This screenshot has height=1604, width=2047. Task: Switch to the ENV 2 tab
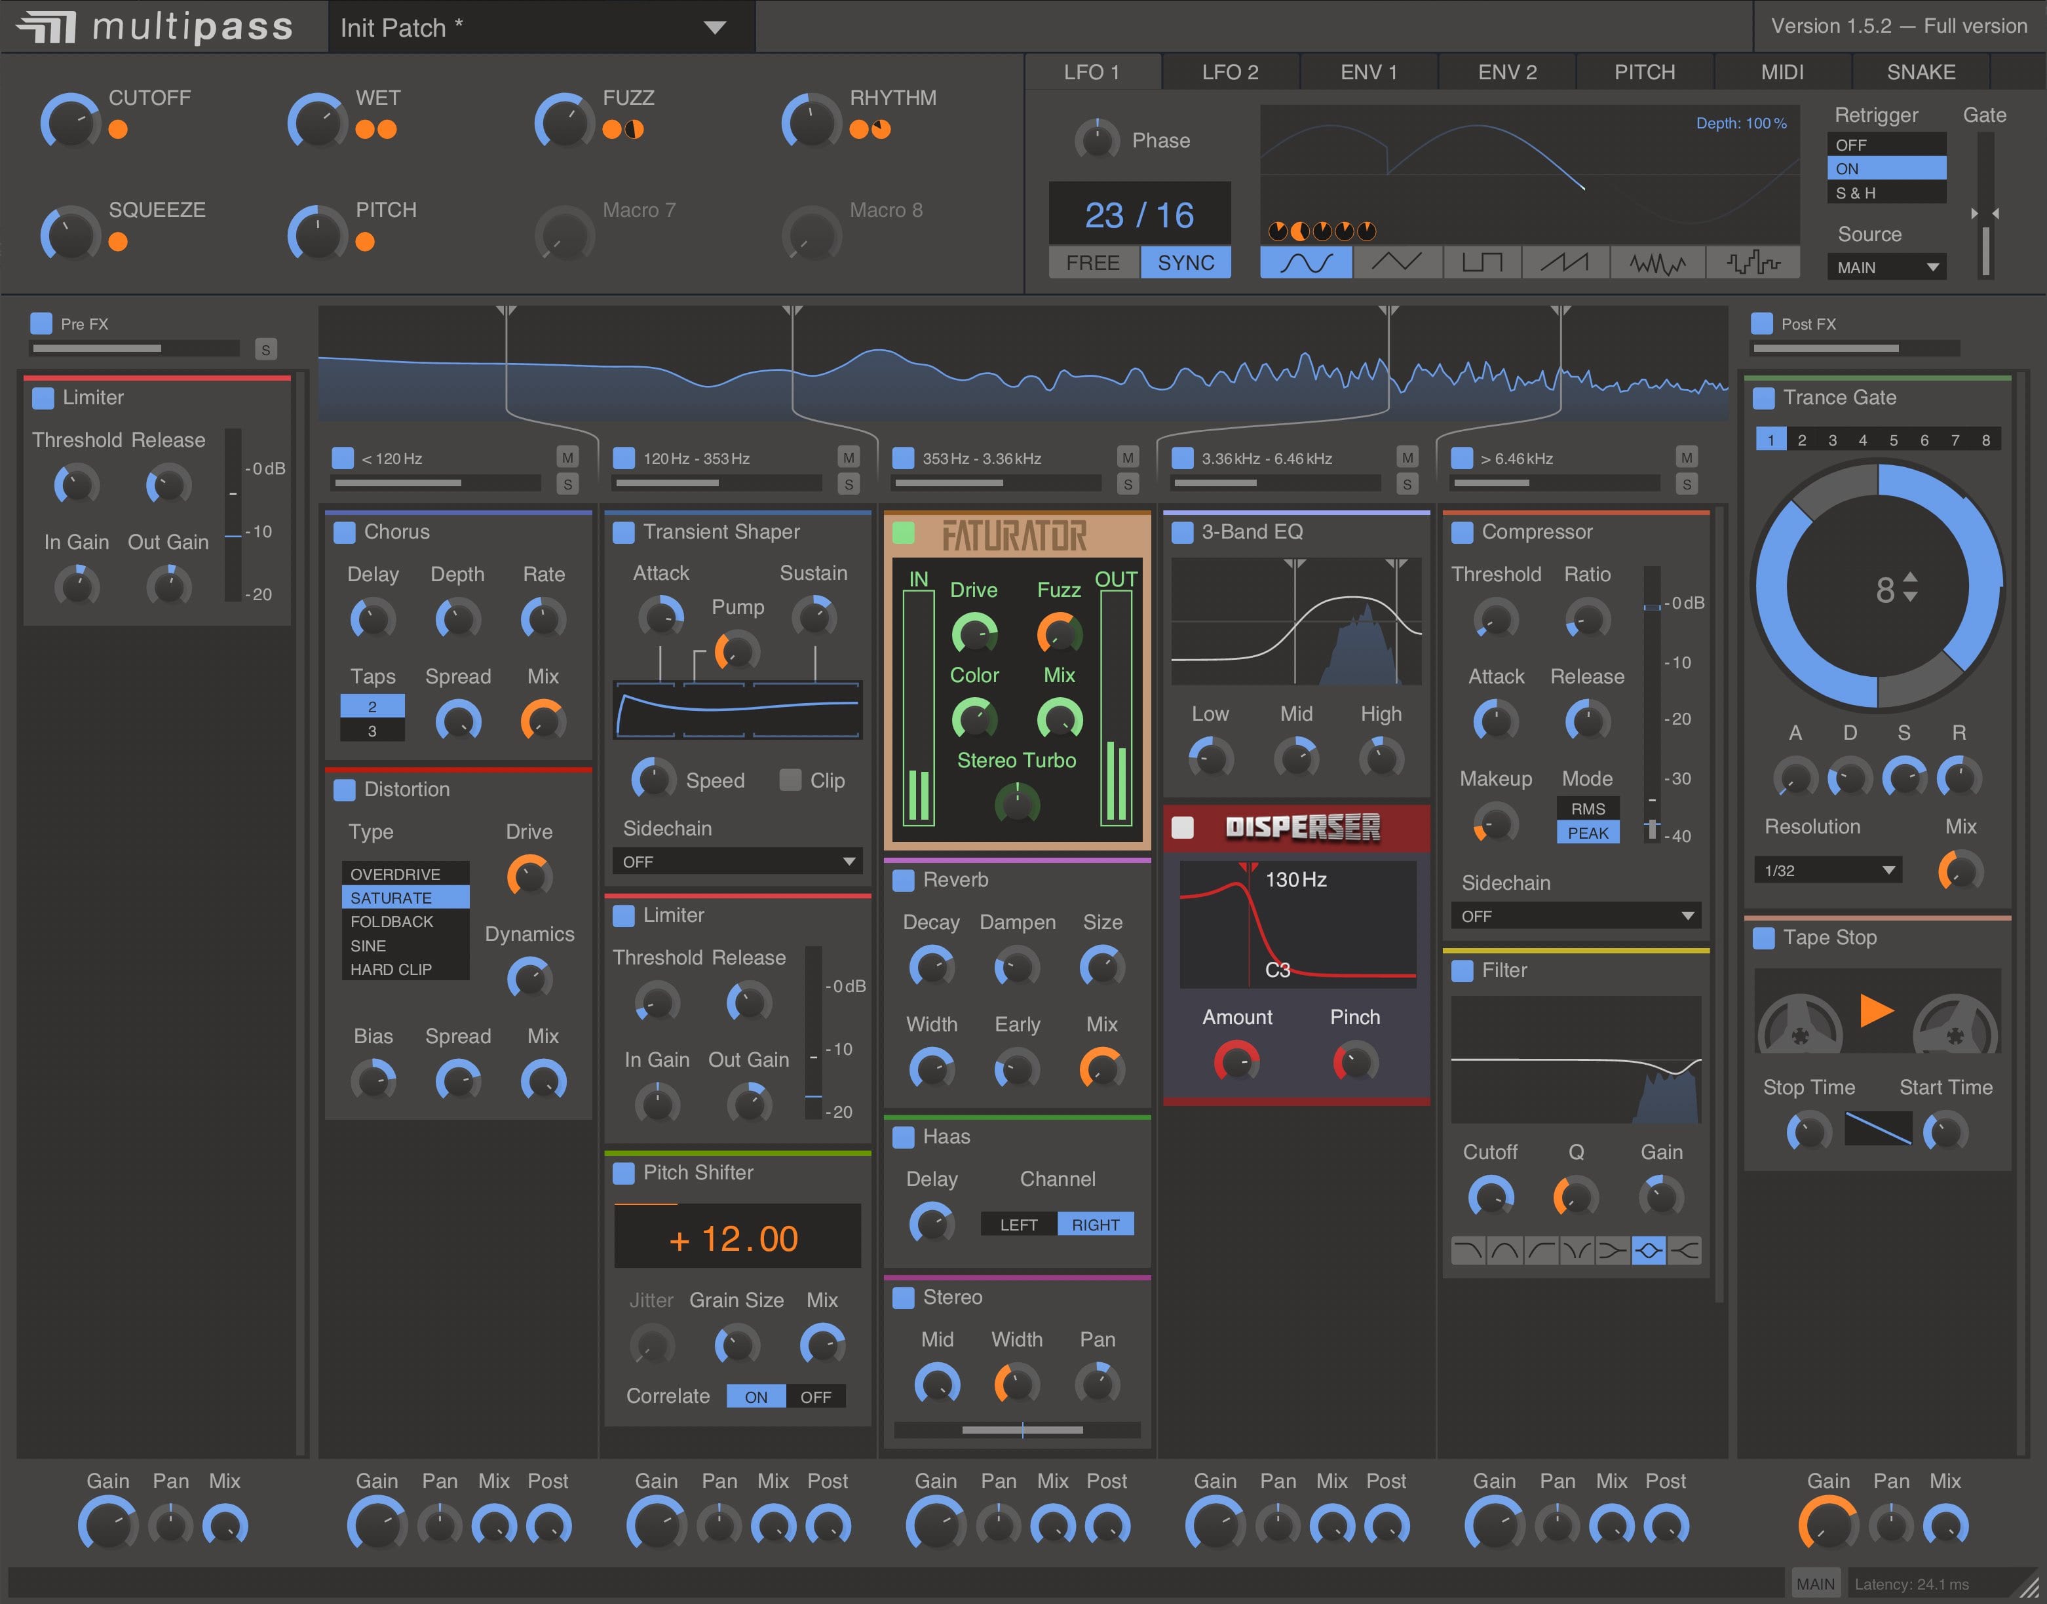click(1507, 72)
